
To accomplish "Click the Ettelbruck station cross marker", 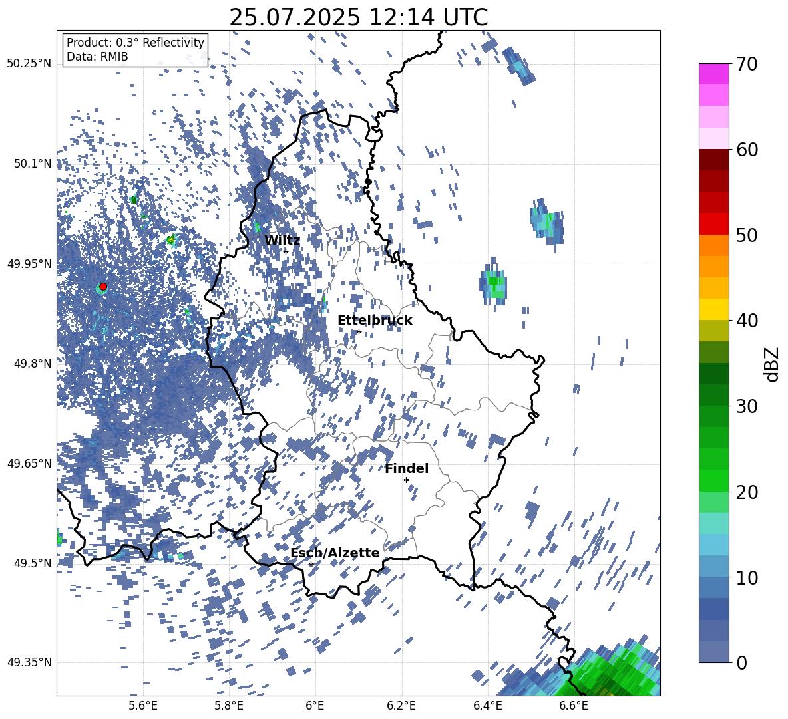I will point(359,331).
